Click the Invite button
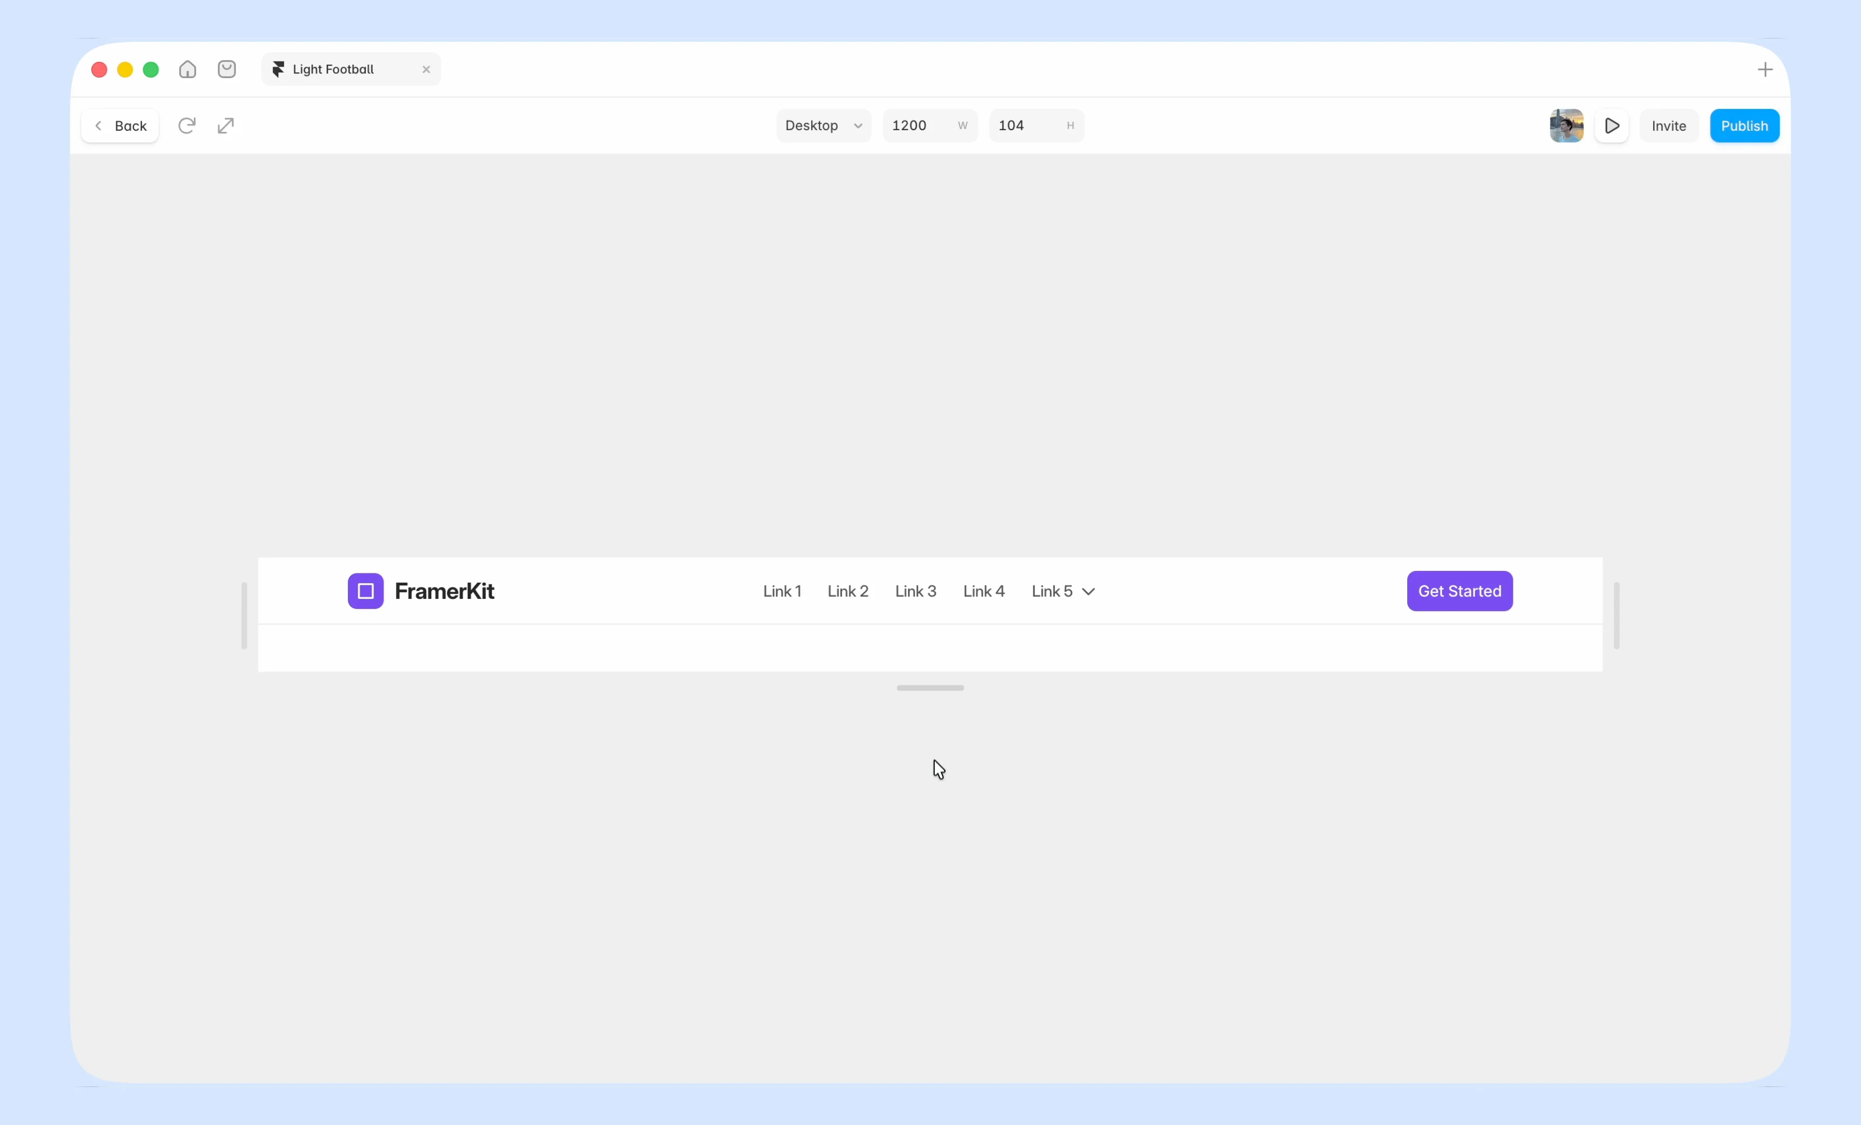Screen dimensions: 1861x1125 (x=1668, y=126)
